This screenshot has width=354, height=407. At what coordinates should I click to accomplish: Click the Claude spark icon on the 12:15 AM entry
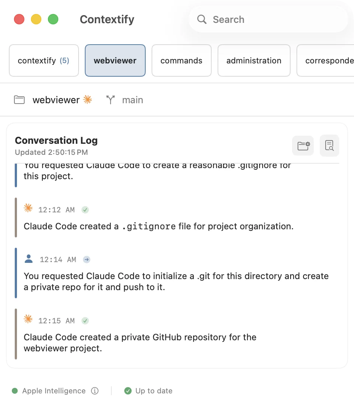pos(28,320)
